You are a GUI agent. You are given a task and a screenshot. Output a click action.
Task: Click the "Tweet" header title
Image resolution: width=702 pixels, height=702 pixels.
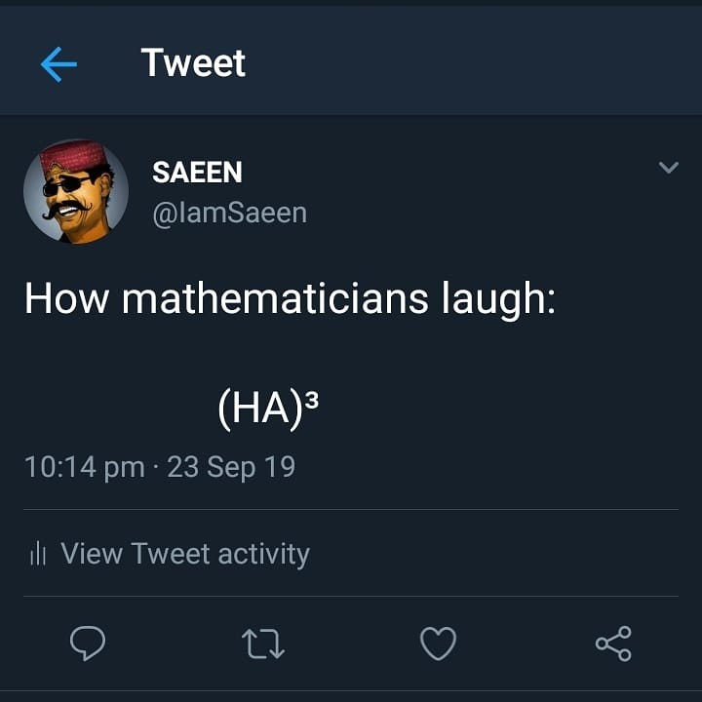193,63
